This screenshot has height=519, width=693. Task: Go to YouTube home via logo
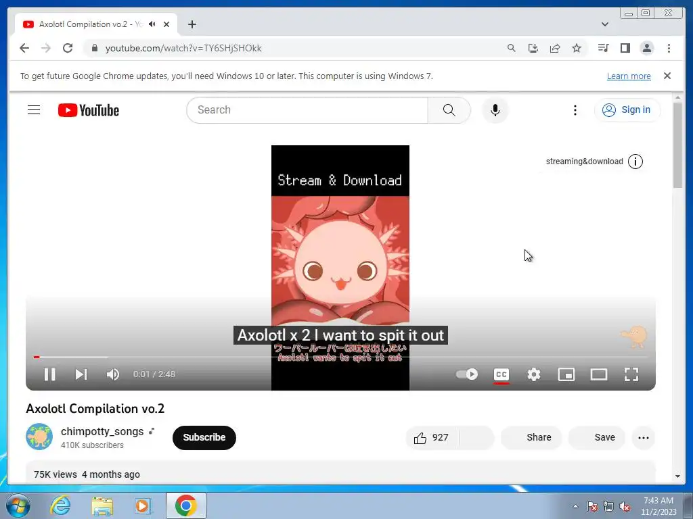(89, 110)
